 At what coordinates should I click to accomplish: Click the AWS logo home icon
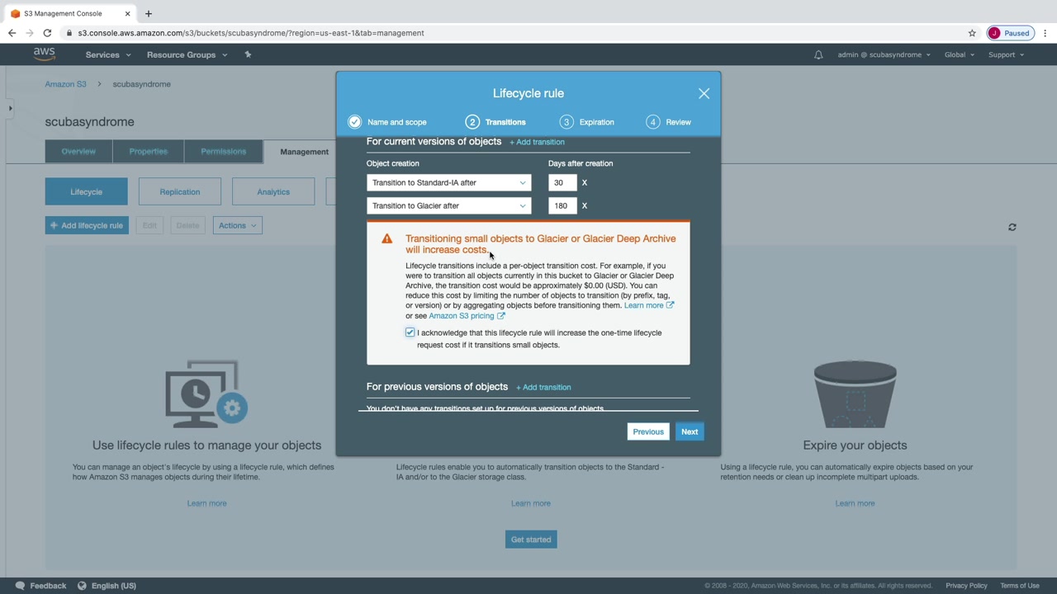tap(45, 54)
